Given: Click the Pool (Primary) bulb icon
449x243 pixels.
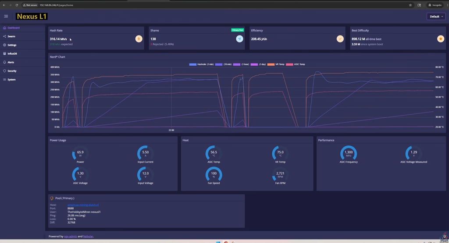Looking at the screenshot, I should (52, 198).
